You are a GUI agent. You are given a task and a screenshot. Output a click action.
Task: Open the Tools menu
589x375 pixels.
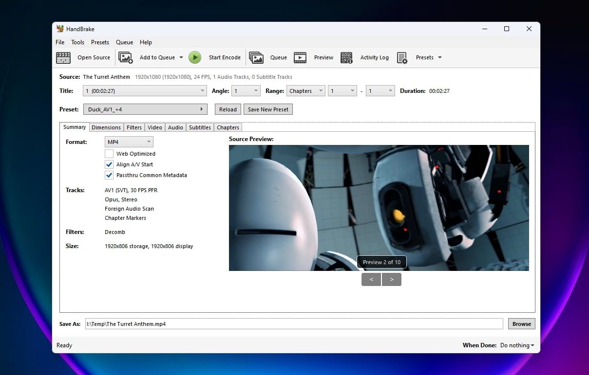(77, 42)
